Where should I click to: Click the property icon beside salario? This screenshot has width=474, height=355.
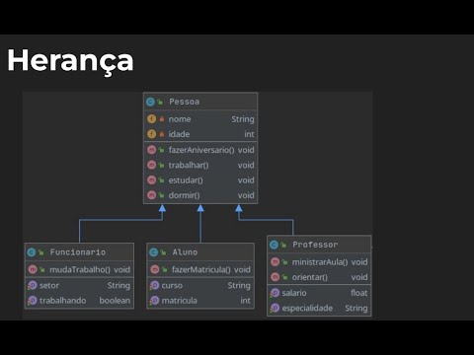(275, 293)
